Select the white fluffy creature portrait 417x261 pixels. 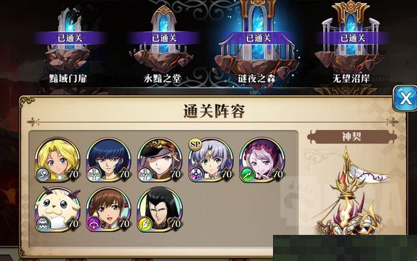(x=57, y=209)
